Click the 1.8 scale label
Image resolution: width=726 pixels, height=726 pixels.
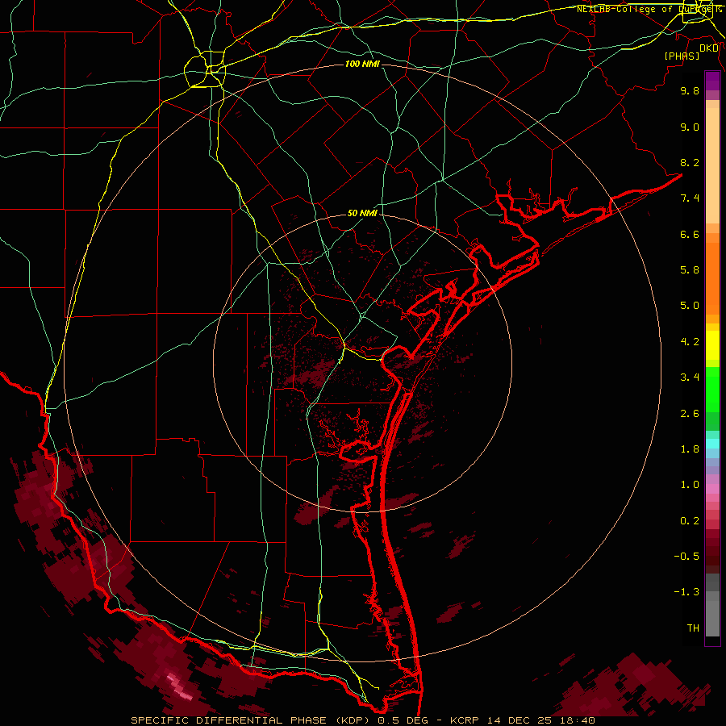[x=690, y=449]
